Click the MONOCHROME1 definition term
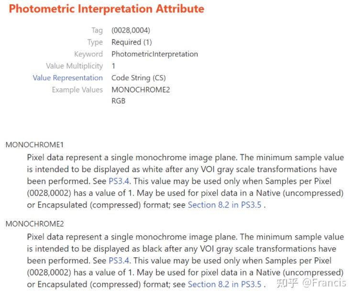This screenshot has height=297, width=355. click(34, 144)
